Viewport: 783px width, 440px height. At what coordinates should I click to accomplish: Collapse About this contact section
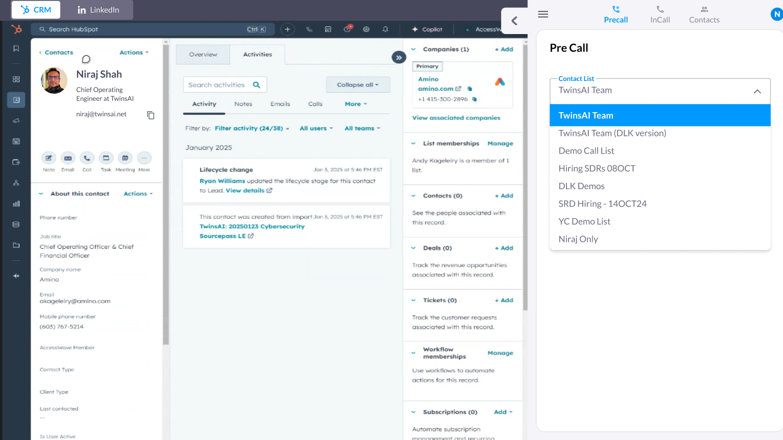click(x=41, y=194)
